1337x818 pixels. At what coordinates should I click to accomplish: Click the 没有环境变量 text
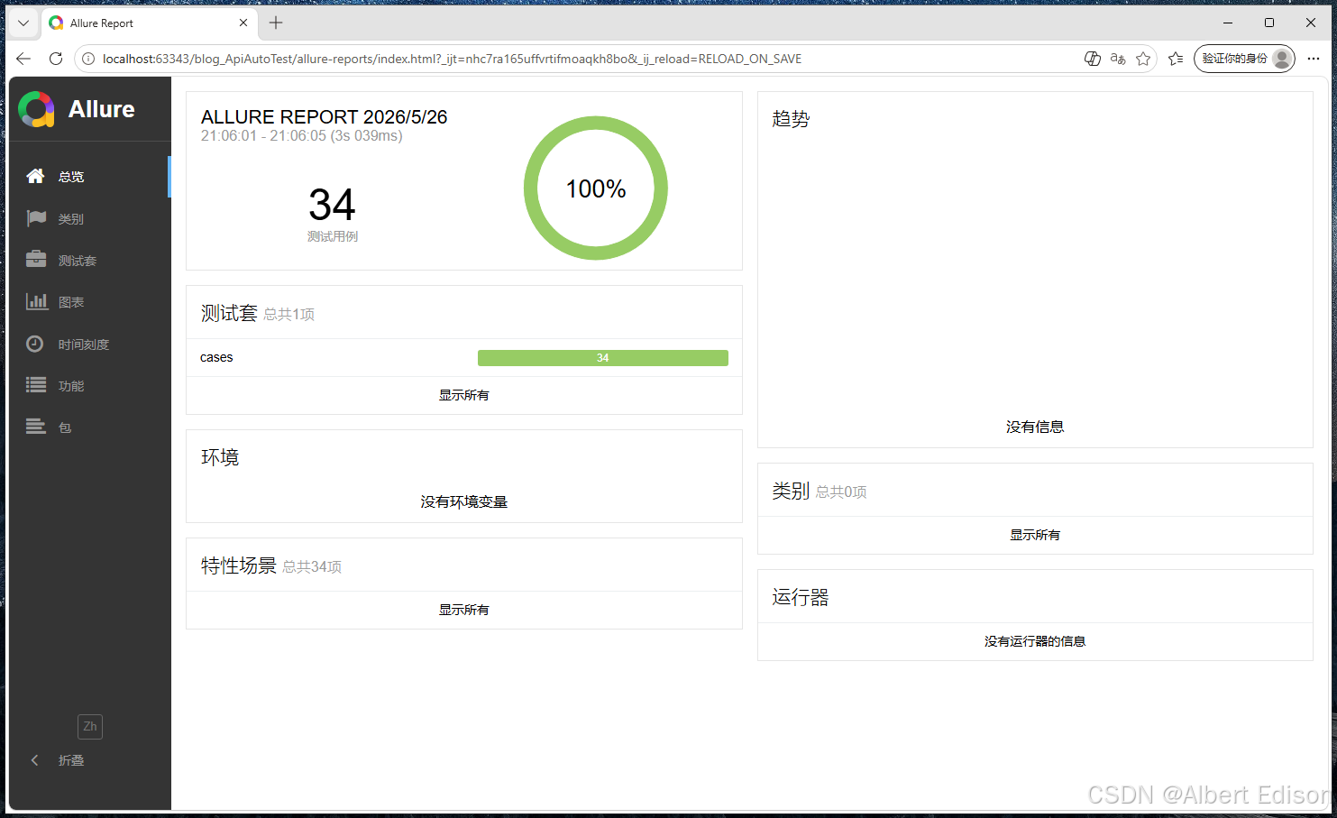click(x=464, y=501)
